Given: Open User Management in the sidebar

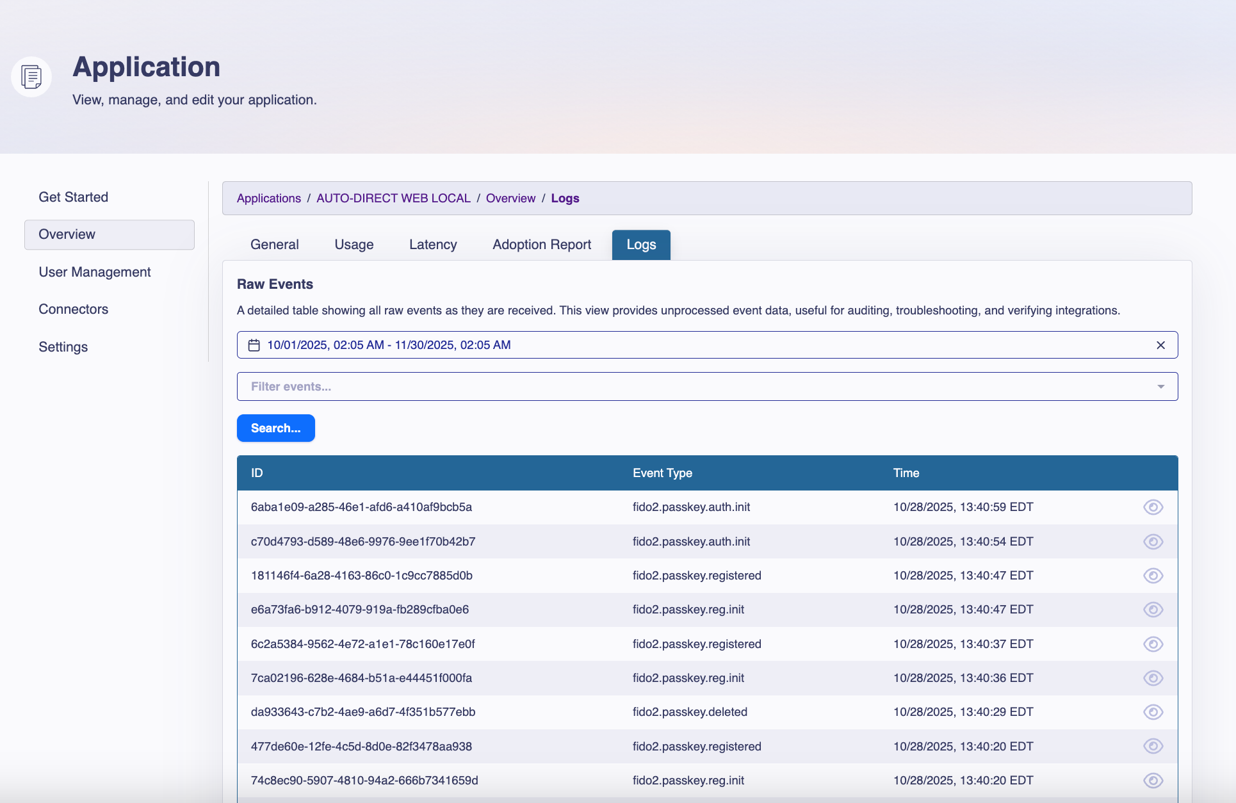Looking at the screenshot, I should point(94,272).
